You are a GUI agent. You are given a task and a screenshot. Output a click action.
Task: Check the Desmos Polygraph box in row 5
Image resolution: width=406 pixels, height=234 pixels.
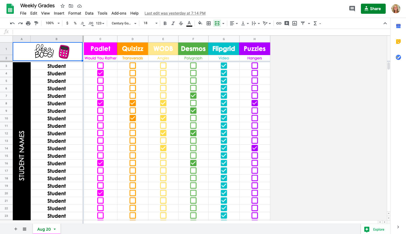point(193,81)
